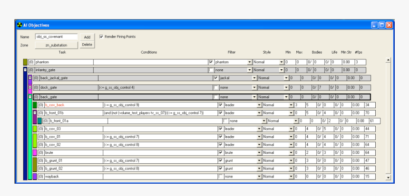Expand the back_jackal_gate node
This screenshot has height=196, width=409.
pyautogui.click(x=30, y=78)
